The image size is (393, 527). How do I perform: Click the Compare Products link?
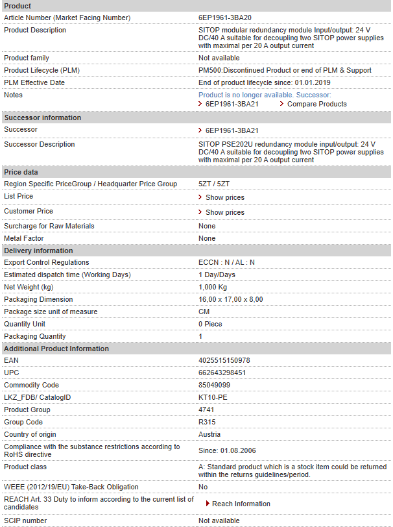pos(316,104)
